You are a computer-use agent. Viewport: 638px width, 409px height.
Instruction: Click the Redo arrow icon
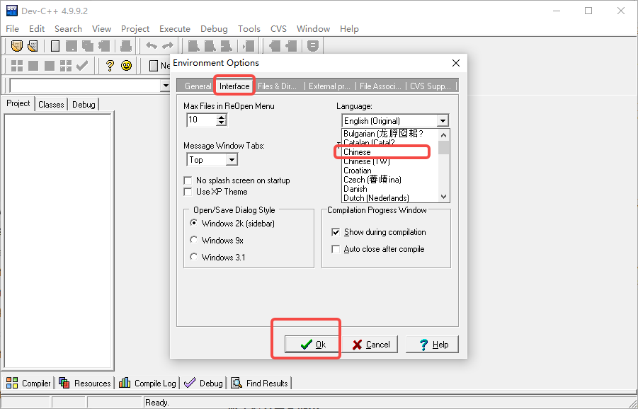coord(168,45)
